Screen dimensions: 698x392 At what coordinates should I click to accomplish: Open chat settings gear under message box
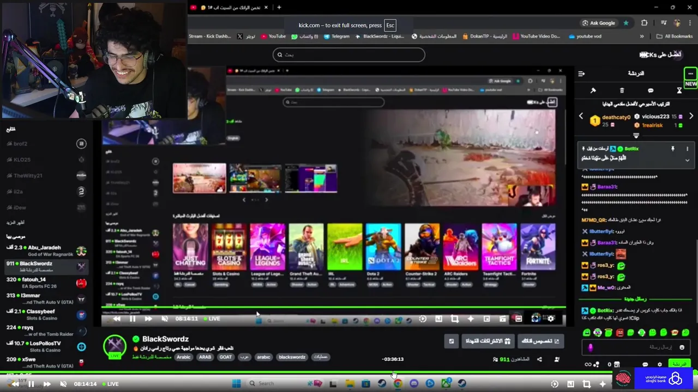coord(660,365)
